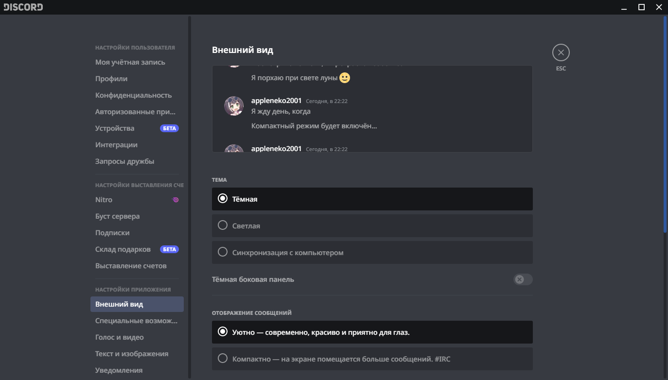Open Голос и видео settings
The height and width of the screenshot is (380, 668).
137,337
